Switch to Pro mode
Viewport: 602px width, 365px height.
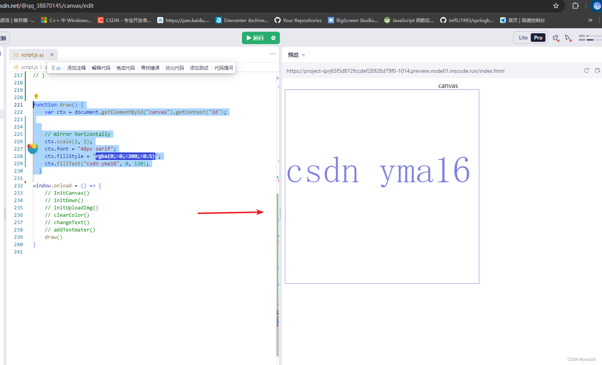pos(538,38)
